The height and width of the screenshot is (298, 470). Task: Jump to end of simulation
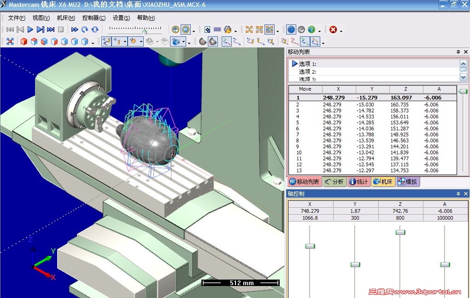point(51,29)
